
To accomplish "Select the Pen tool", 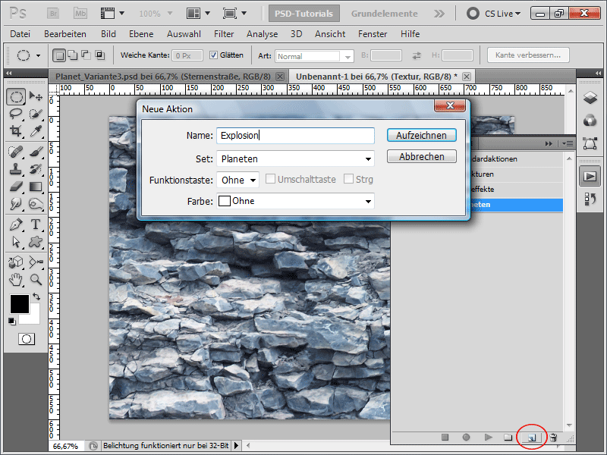I will pyautogui.click(x=16, y=224).
